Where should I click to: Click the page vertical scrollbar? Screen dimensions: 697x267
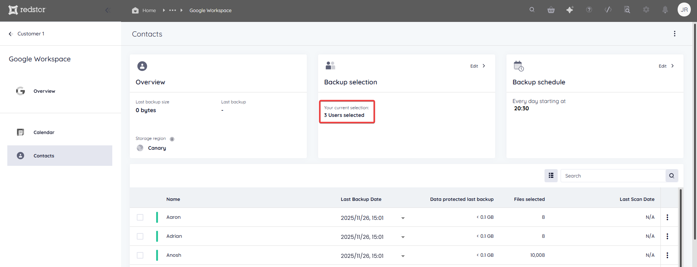coord(695,131)
